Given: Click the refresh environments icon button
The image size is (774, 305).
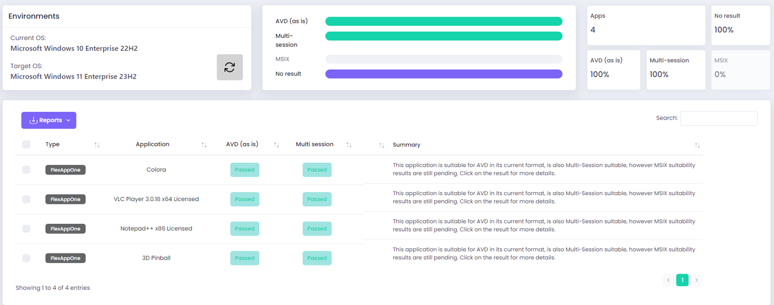Looking at the screenshot, I should pyautogui.click(x=230, y=67).
